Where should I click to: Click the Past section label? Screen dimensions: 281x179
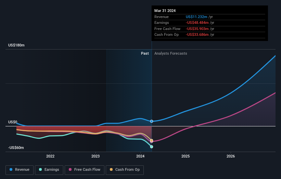145,54
